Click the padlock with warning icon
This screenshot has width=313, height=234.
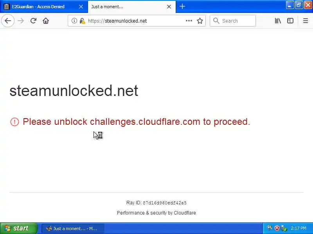tap(82, 21)
